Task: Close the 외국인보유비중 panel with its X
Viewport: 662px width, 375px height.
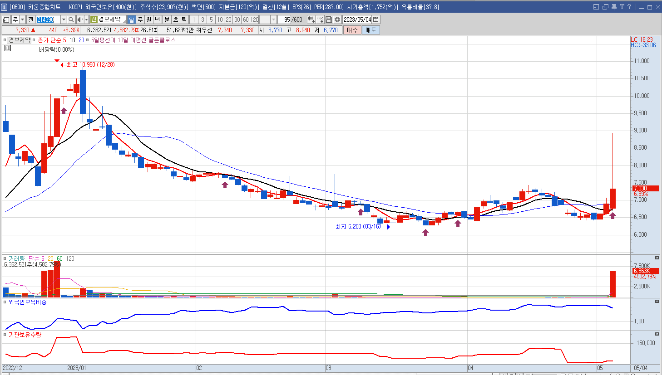Action: [x=657, y=301]
